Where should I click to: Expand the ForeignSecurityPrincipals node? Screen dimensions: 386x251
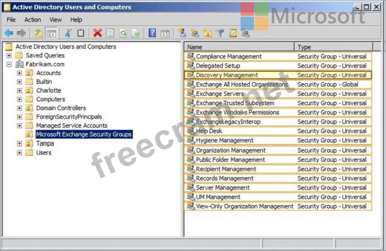pyautogui.click(x=20, y=117)
